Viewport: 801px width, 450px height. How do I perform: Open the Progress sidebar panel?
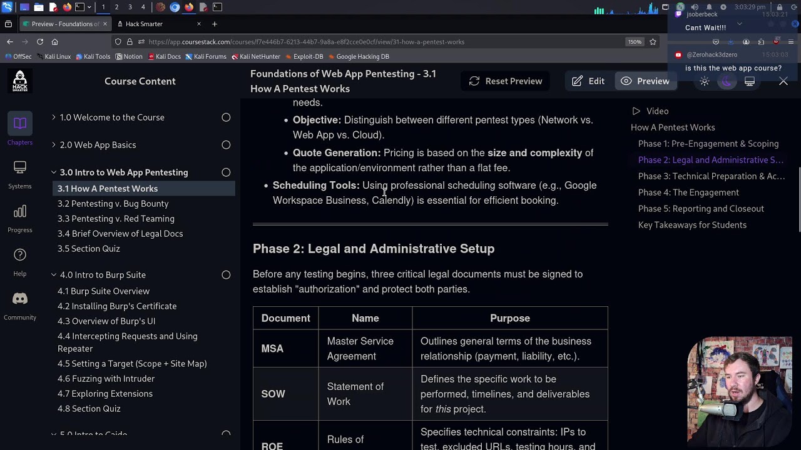tap(20, 218)
